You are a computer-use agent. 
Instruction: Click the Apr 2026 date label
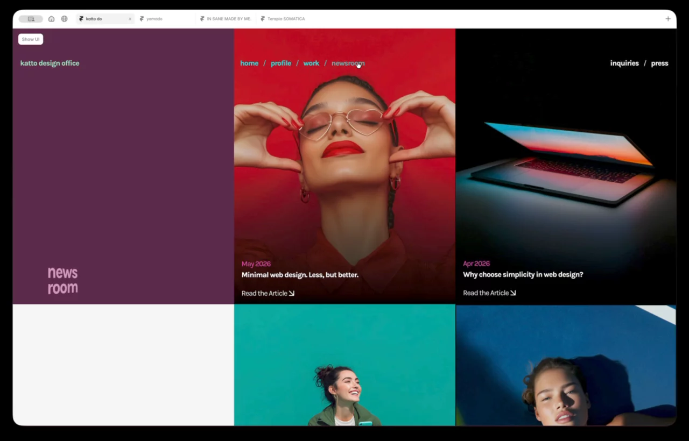click(476, 264)
